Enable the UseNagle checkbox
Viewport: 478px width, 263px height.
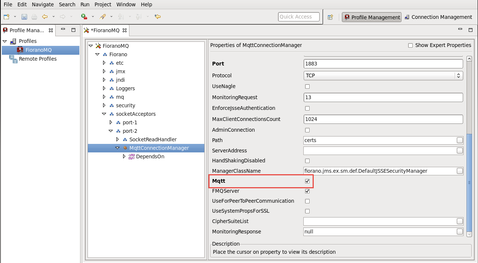click(307, 87)
